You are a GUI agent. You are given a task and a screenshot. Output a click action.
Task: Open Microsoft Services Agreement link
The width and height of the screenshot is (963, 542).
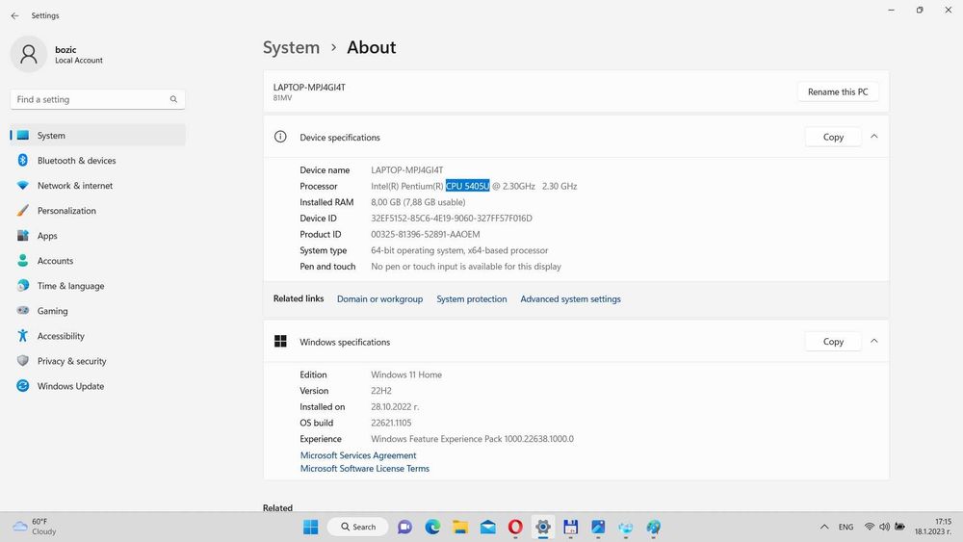(x=358, y=455)
